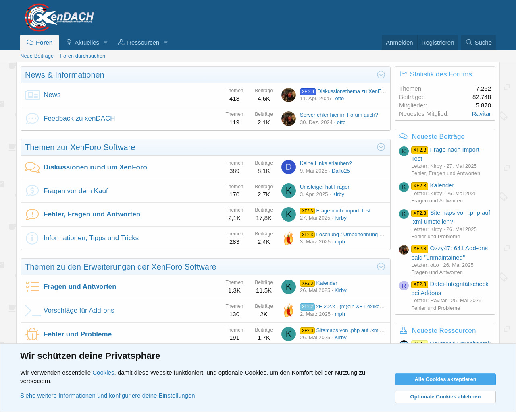Image resolution: width=516 pixels, height=412 pixels.
Task: Open thread Umsteiger hat Fragen
Action: click(x=325, y=187)
